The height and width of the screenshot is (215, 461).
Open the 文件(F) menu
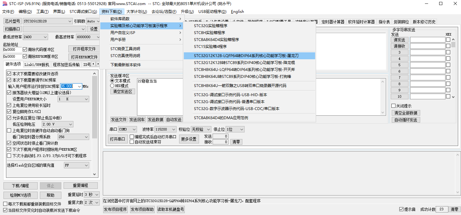8,12
